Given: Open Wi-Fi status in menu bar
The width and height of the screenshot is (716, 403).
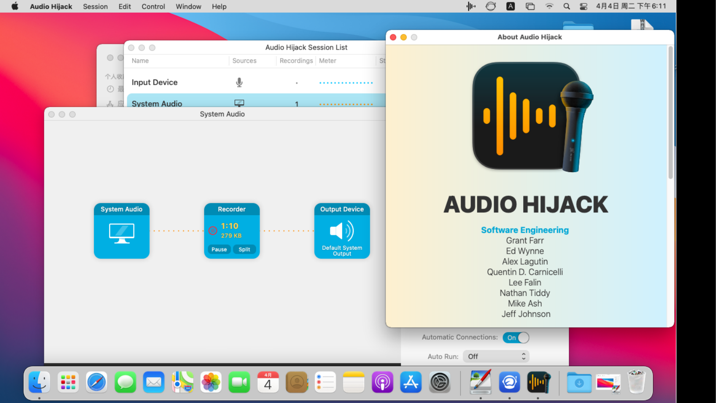Looking at the screenshot, I should click(549, 6).
